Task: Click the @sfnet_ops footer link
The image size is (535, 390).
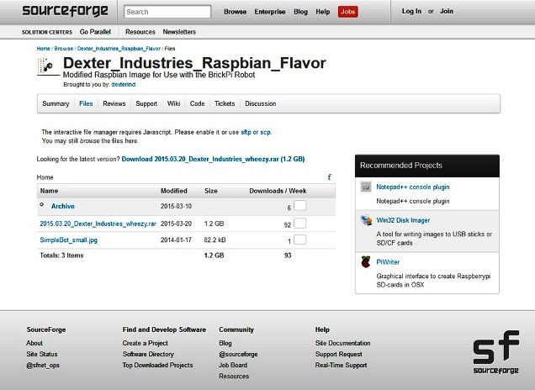Action: [x=43, y=365]
